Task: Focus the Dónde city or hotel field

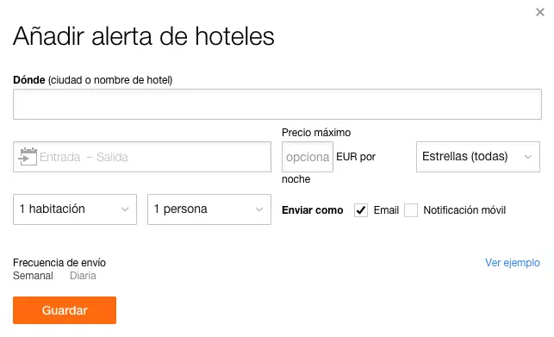Action: point(277,104)
